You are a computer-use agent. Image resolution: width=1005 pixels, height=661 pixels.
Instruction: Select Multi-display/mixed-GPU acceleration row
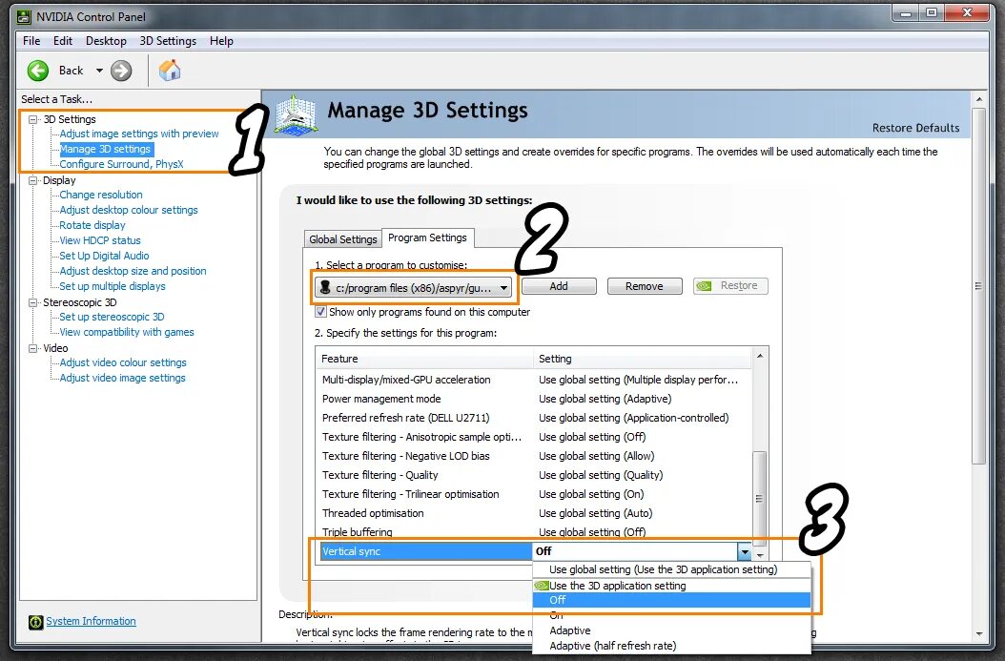pos(533,380)
